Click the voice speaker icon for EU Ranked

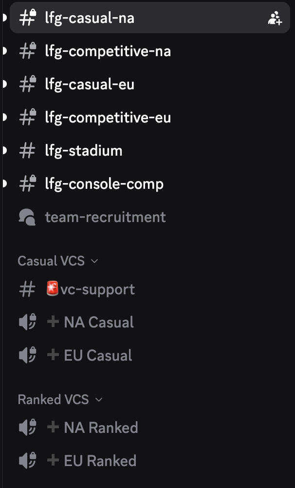click(27, 461)
